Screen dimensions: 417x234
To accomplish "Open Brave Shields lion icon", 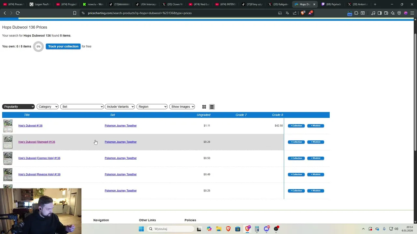I will (x=303, y=13).
